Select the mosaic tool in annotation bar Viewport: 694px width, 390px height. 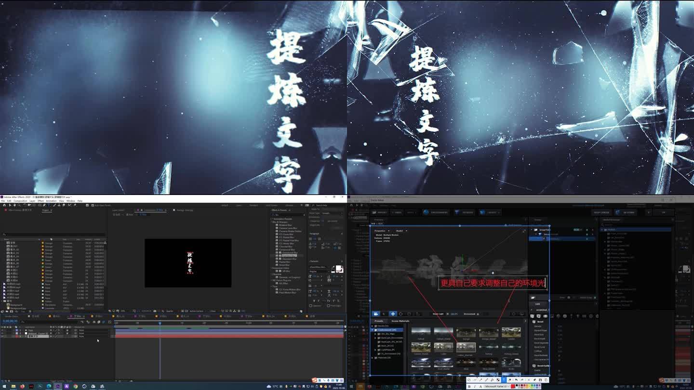click(498, 380)
